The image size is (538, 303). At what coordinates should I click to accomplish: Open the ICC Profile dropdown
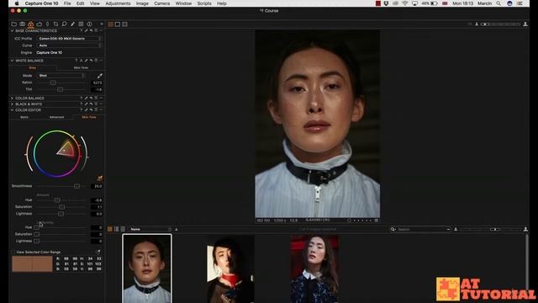click(x=69, y=39)
